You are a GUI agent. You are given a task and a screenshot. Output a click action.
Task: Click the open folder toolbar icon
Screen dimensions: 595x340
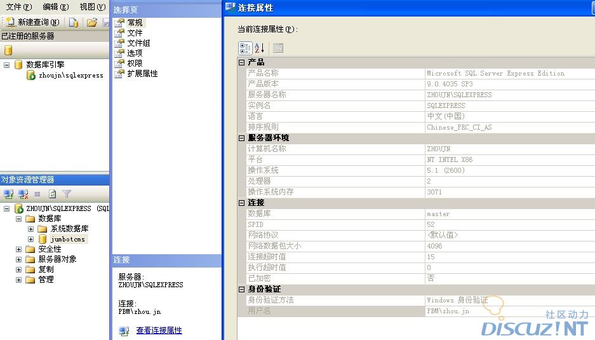[x=92, y=23]
